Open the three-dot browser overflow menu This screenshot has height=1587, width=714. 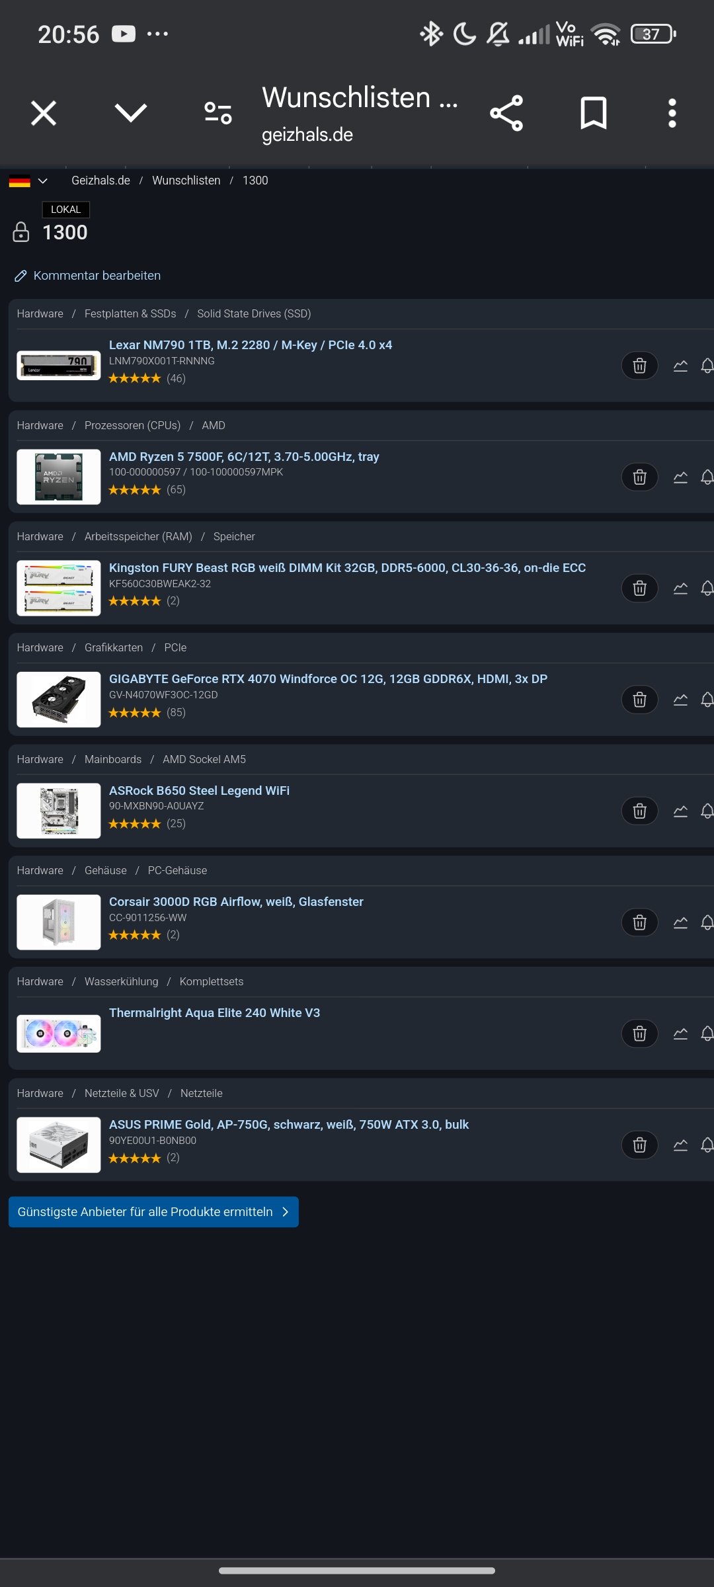point(672,113)
